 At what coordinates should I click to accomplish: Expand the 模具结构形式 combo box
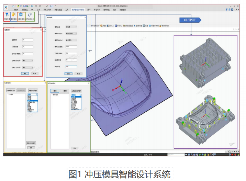71,33
